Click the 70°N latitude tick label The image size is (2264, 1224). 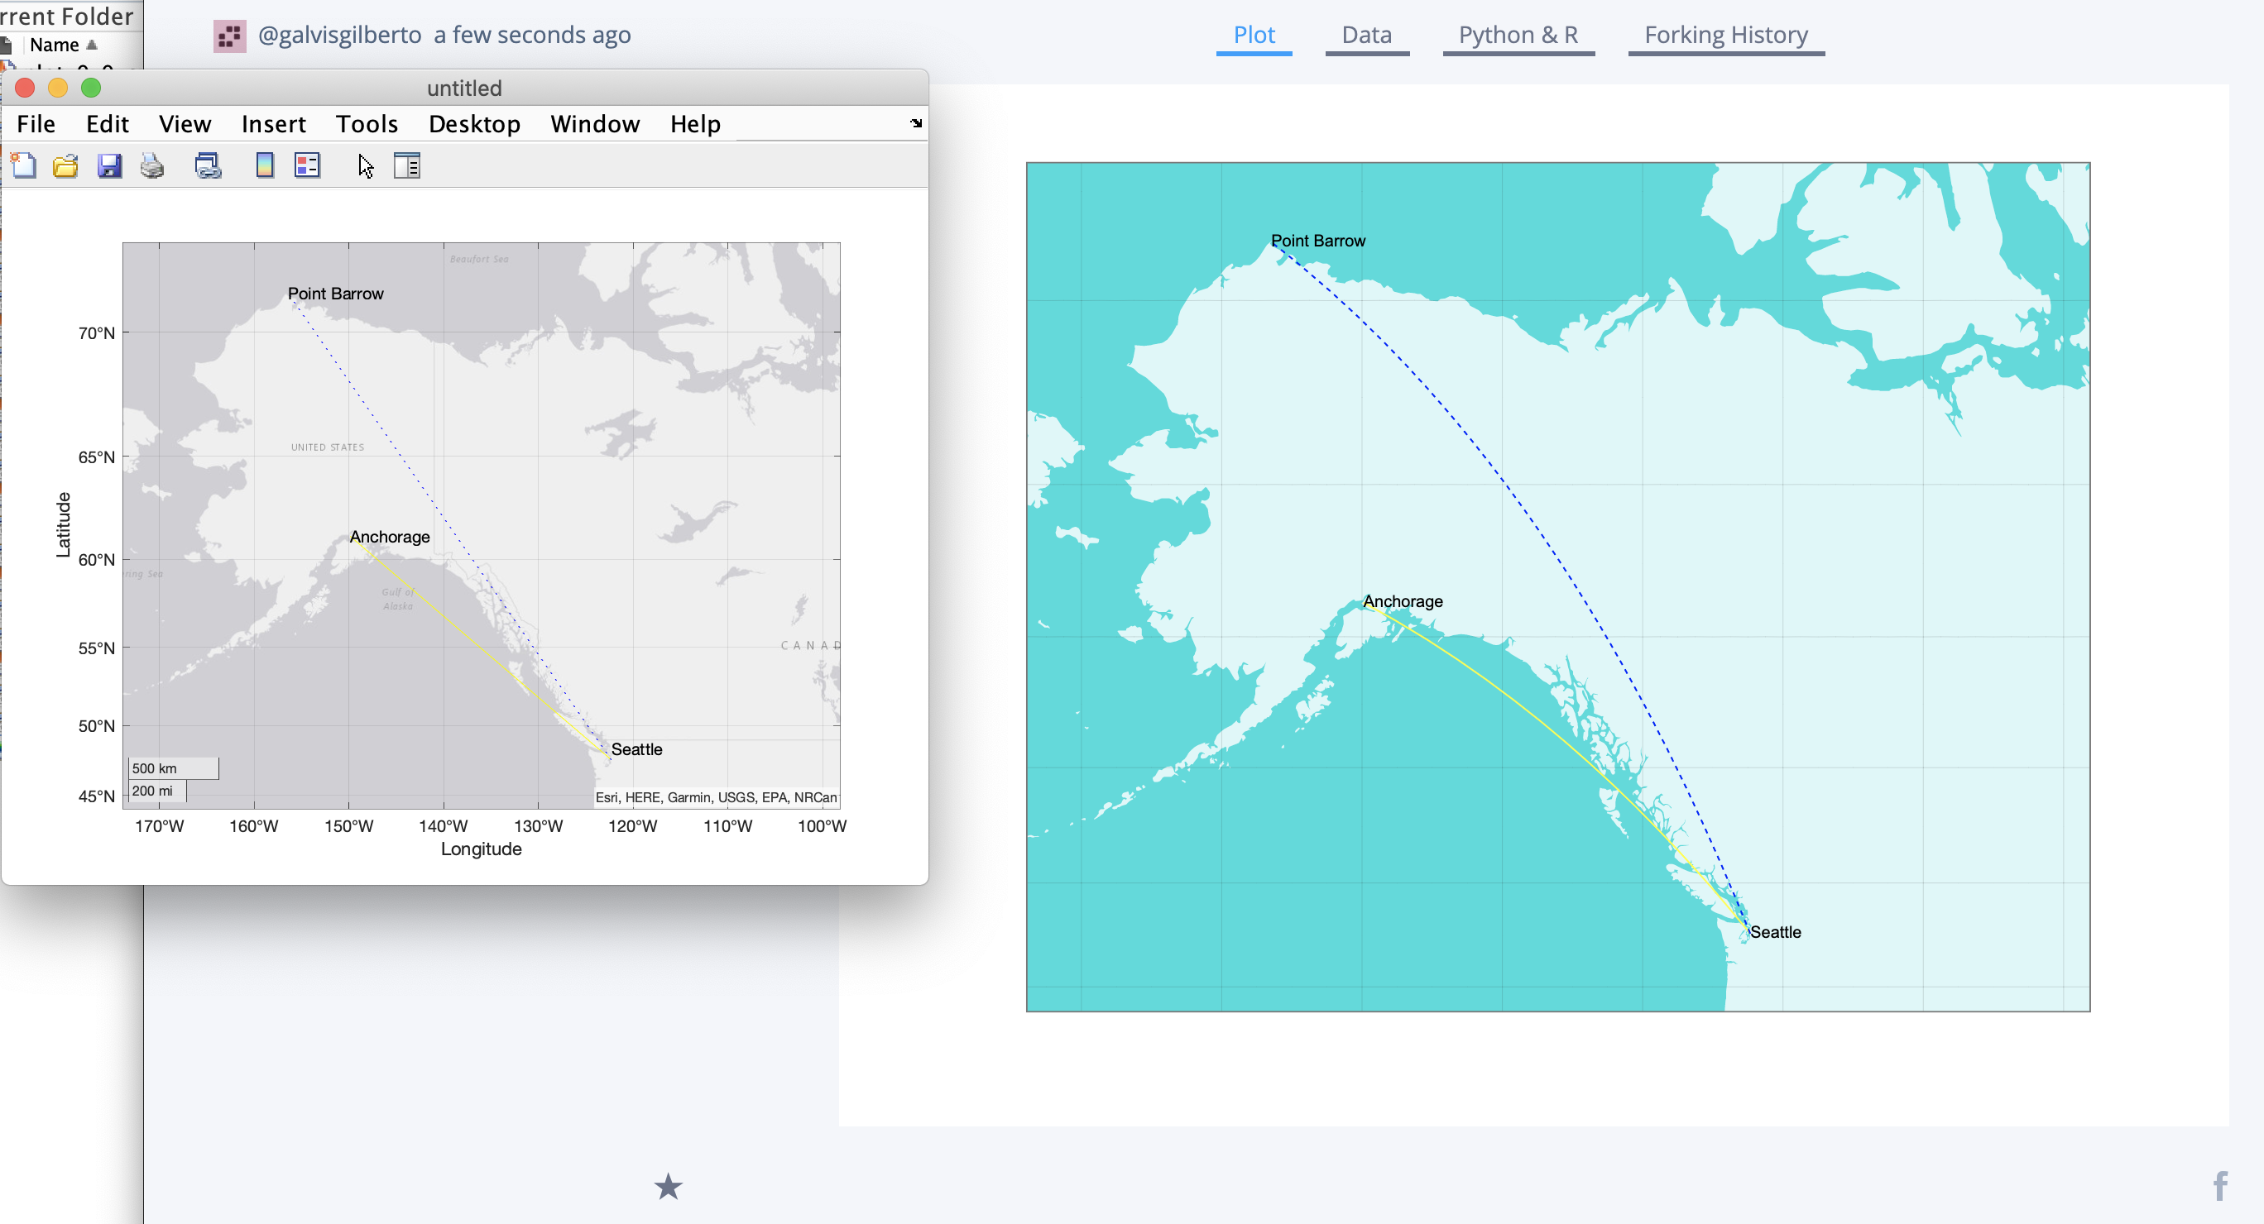click(96, 333)
